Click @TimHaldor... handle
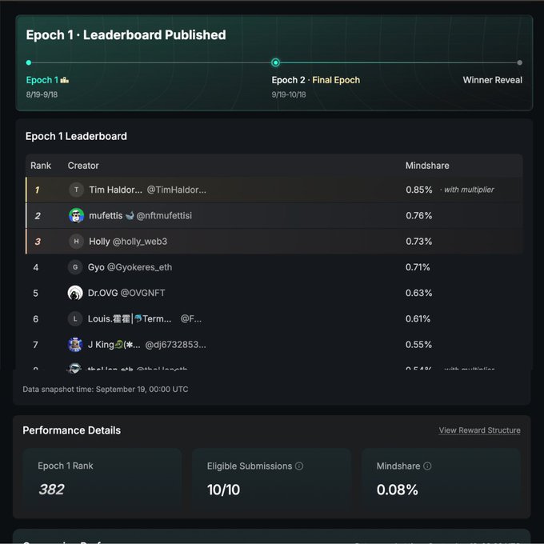Viewport: 544px width, 544px height. (177, 190)
